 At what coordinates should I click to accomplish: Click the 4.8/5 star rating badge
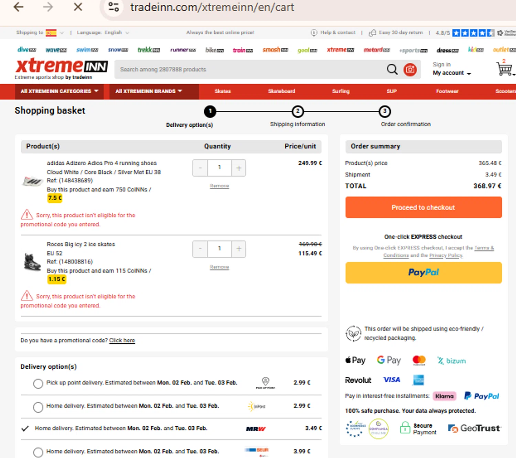pos(465,33)
